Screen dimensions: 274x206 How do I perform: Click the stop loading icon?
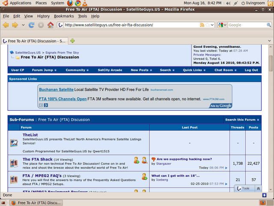[x=41, y=25]
